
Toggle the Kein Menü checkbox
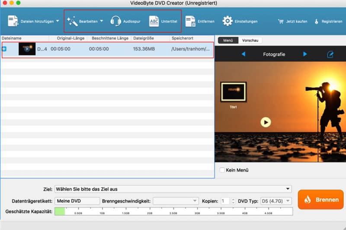tap(222, 170)
